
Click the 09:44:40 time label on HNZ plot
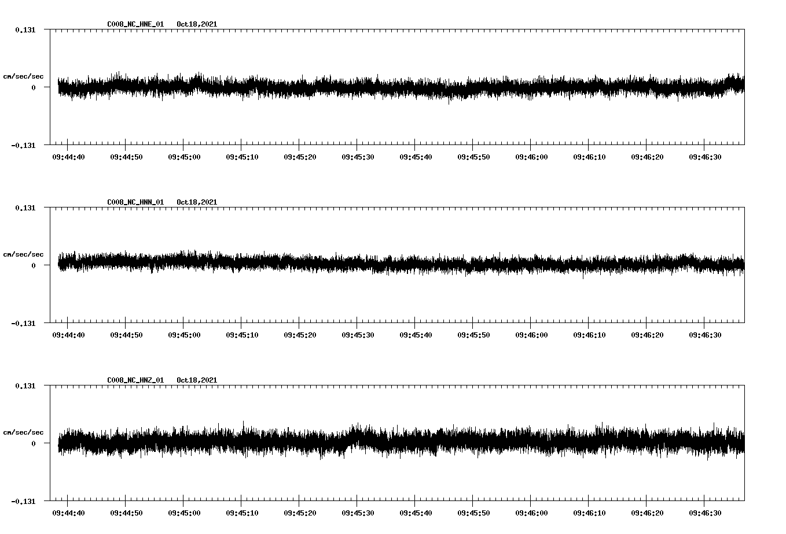coord(68,513)
